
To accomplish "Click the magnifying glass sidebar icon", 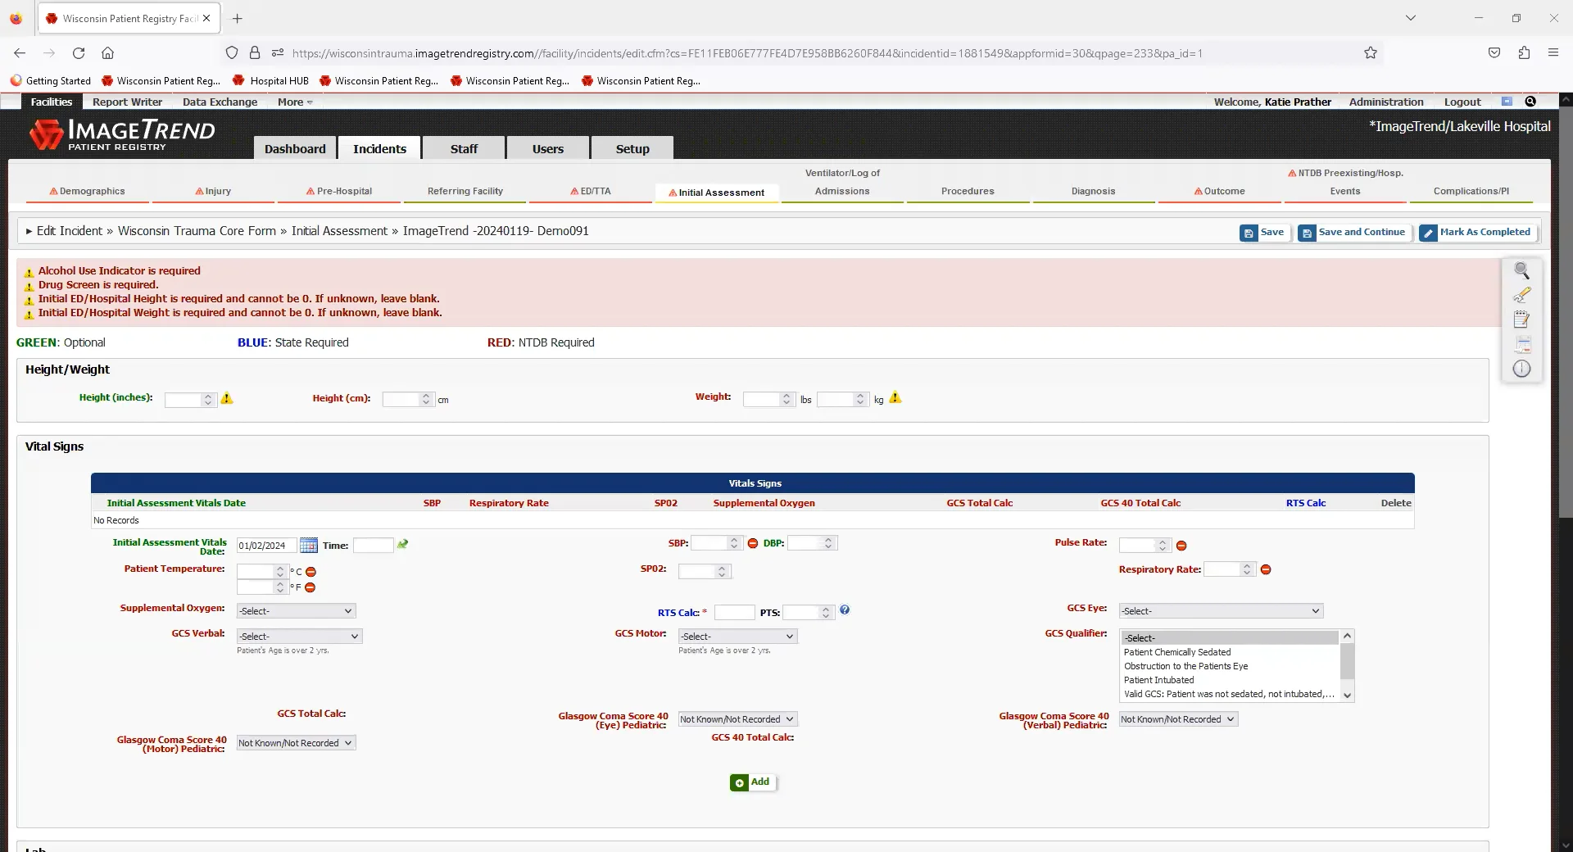I will point(1521,270).
